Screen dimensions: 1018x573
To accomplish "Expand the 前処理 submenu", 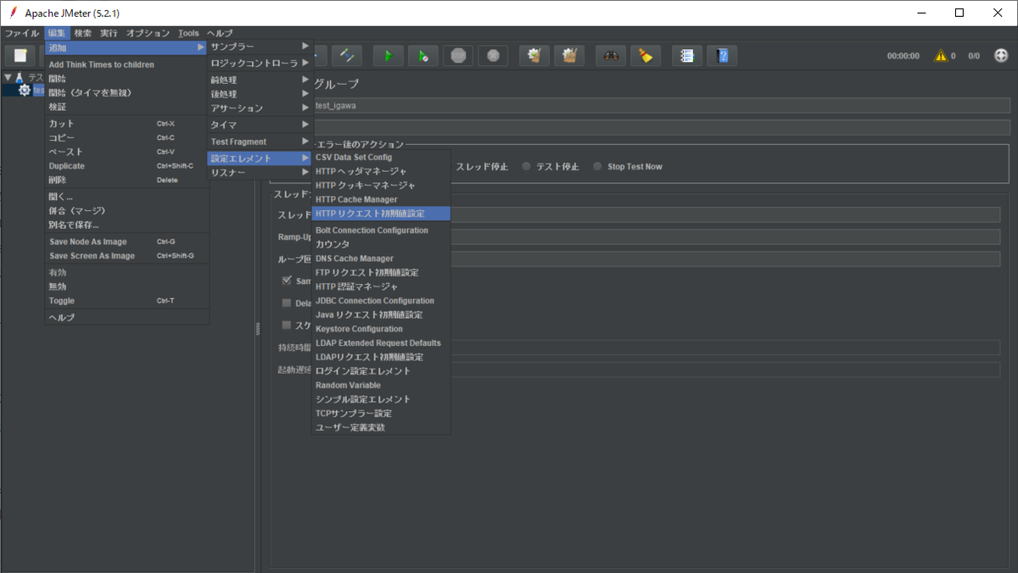I will tap(260, 80).
